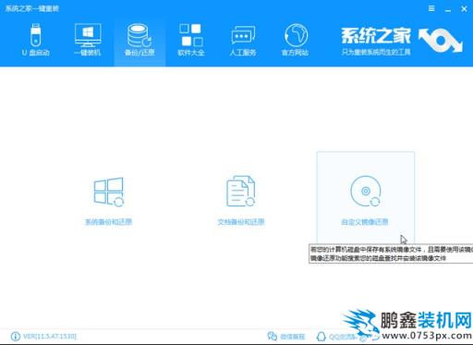This screenshot has height=345, width=473.
Task: Close the 系统之家 window
Action: pos(464,9)
